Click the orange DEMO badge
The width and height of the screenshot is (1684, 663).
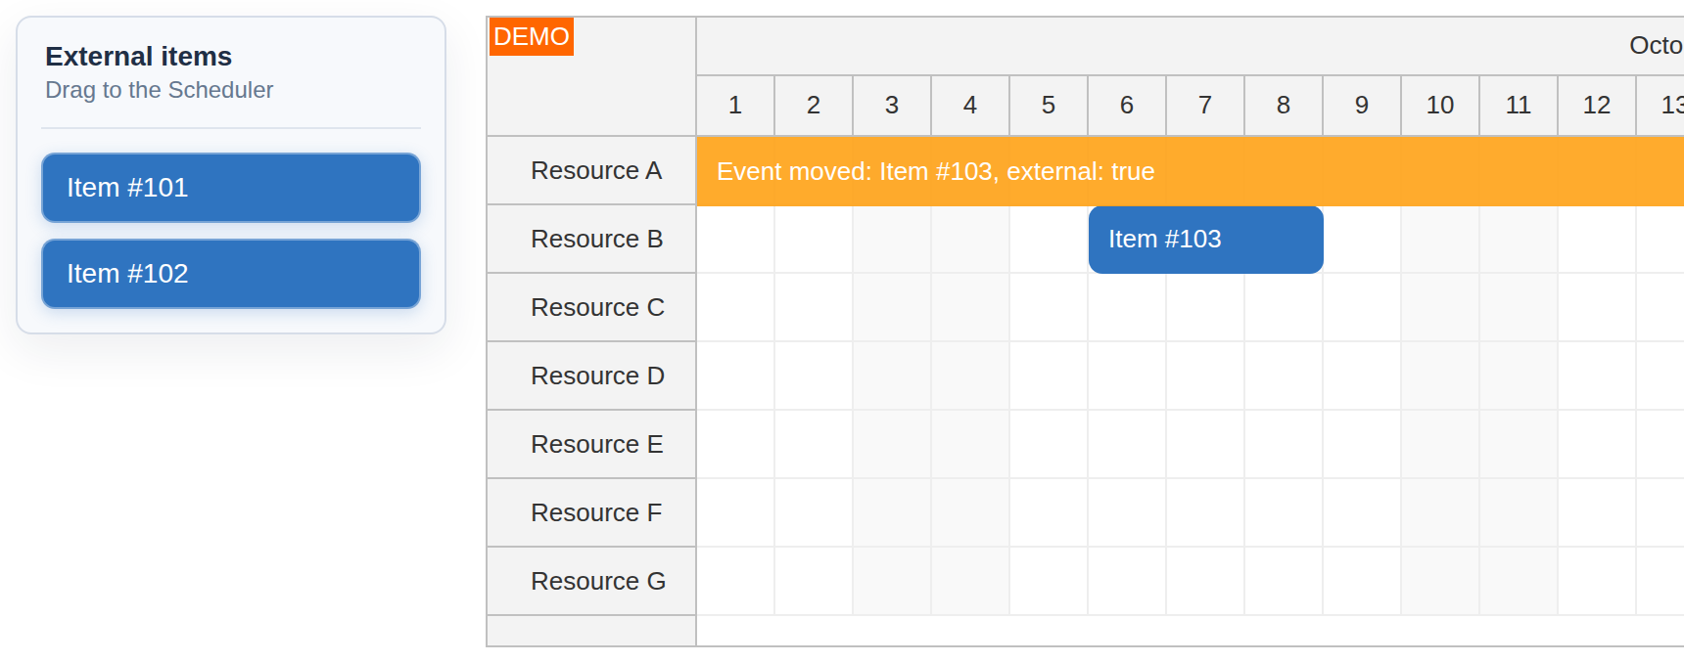click(532, 37)
